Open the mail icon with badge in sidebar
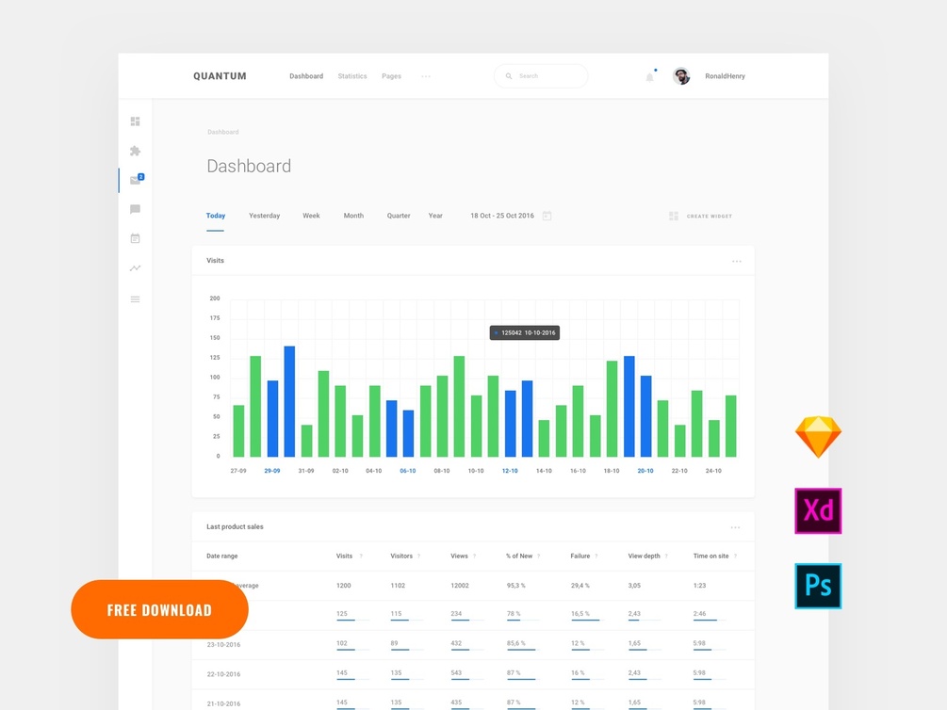Viewport: 947px width, 710px height. click(x=137, y=179)
